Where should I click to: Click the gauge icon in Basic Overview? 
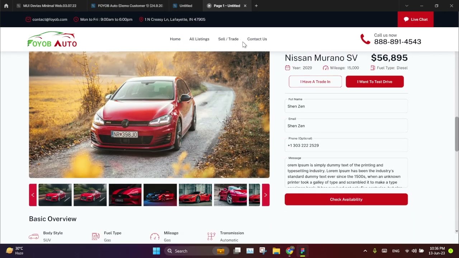coord(155,236)
